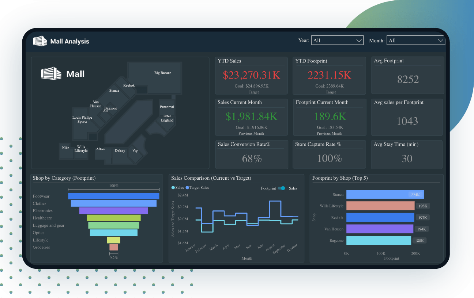
Task: Click the Optics funnel bar
Action: [114, 233]
